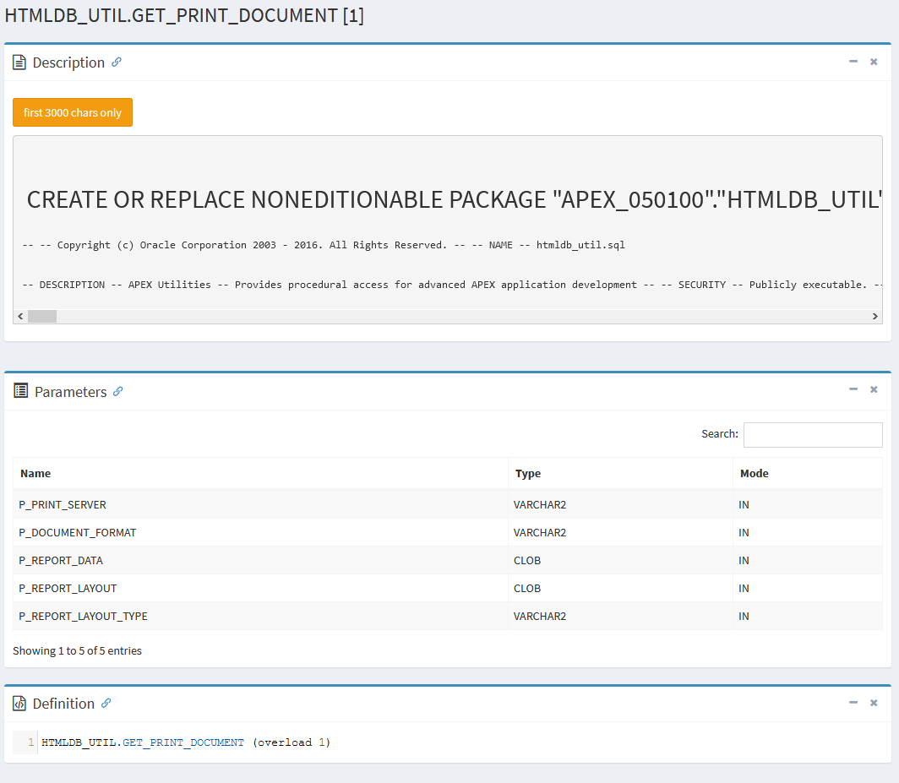Click the code icon beside Definition heading
The width and height of the screenshot is (899, 783).
click(x=18, y=703)
